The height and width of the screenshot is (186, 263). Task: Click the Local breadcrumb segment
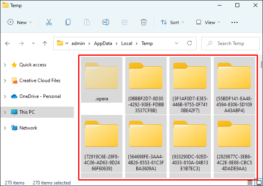click(127, 43)
